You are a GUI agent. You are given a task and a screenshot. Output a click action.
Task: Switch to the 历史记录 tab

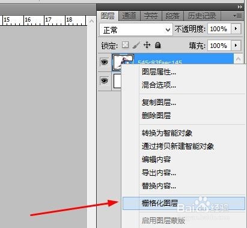(202, 16)
